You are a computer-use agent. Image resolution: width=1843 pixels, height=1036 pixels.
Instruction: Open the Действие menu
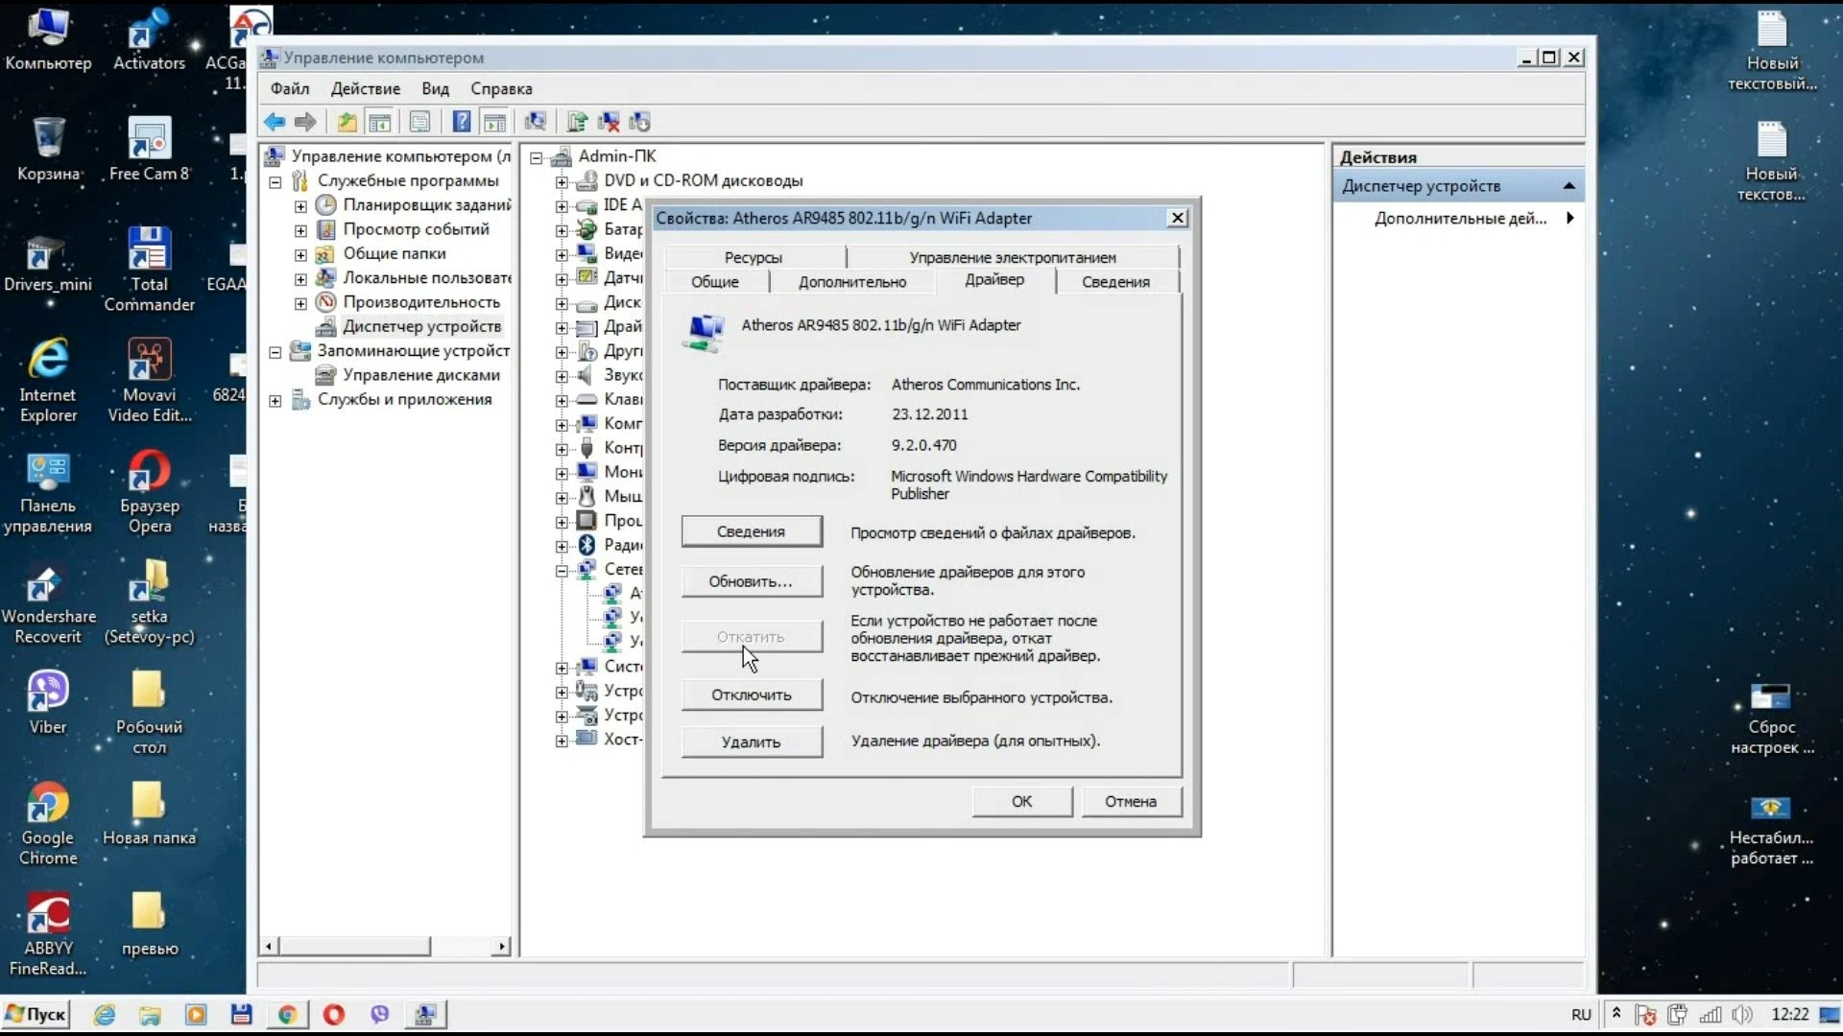[x=365, y=88]
